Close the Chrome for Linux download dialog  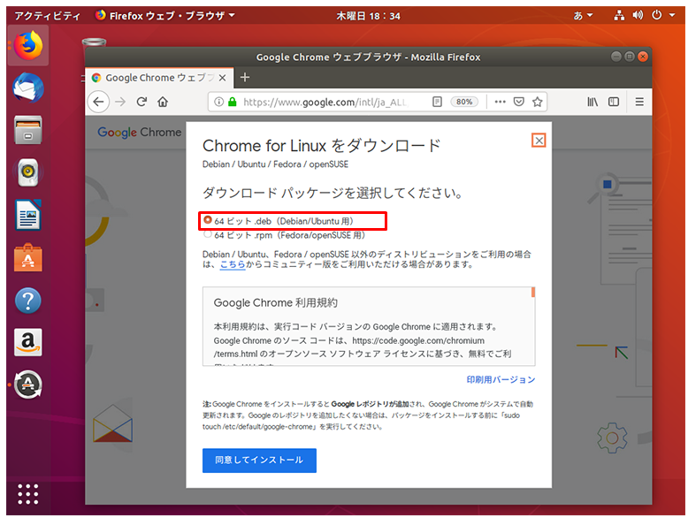coord(539,141)
